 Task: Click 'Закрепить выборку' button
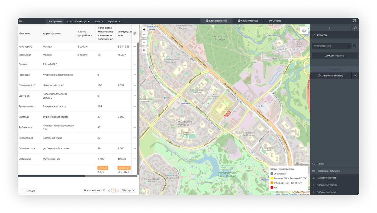pos(331,76)
